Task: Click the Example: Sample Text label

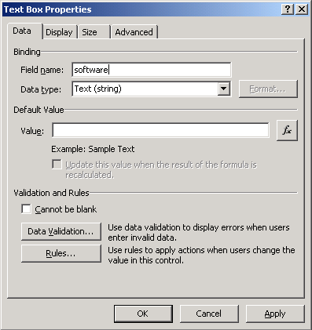Action: 93,149
